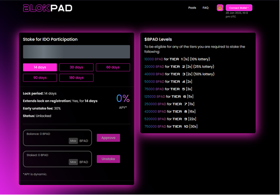This screenshot has width=280, height=195.
Task: Click the '420000 BPAD for TIER 8' row
Action: pos(170,111)
